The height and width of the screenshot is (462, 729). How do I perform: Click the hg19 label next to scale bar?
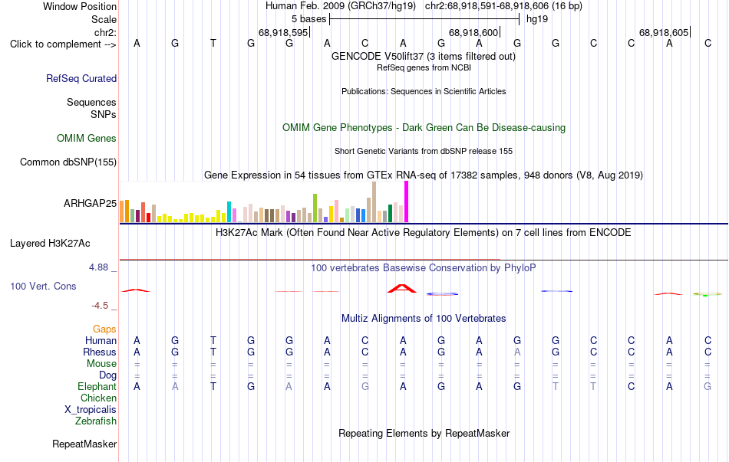pos(537,19)
